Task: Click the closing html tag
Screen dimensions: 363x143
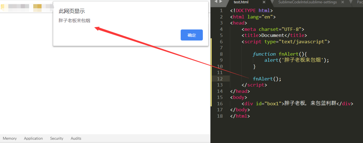Action: click(240, 116)
